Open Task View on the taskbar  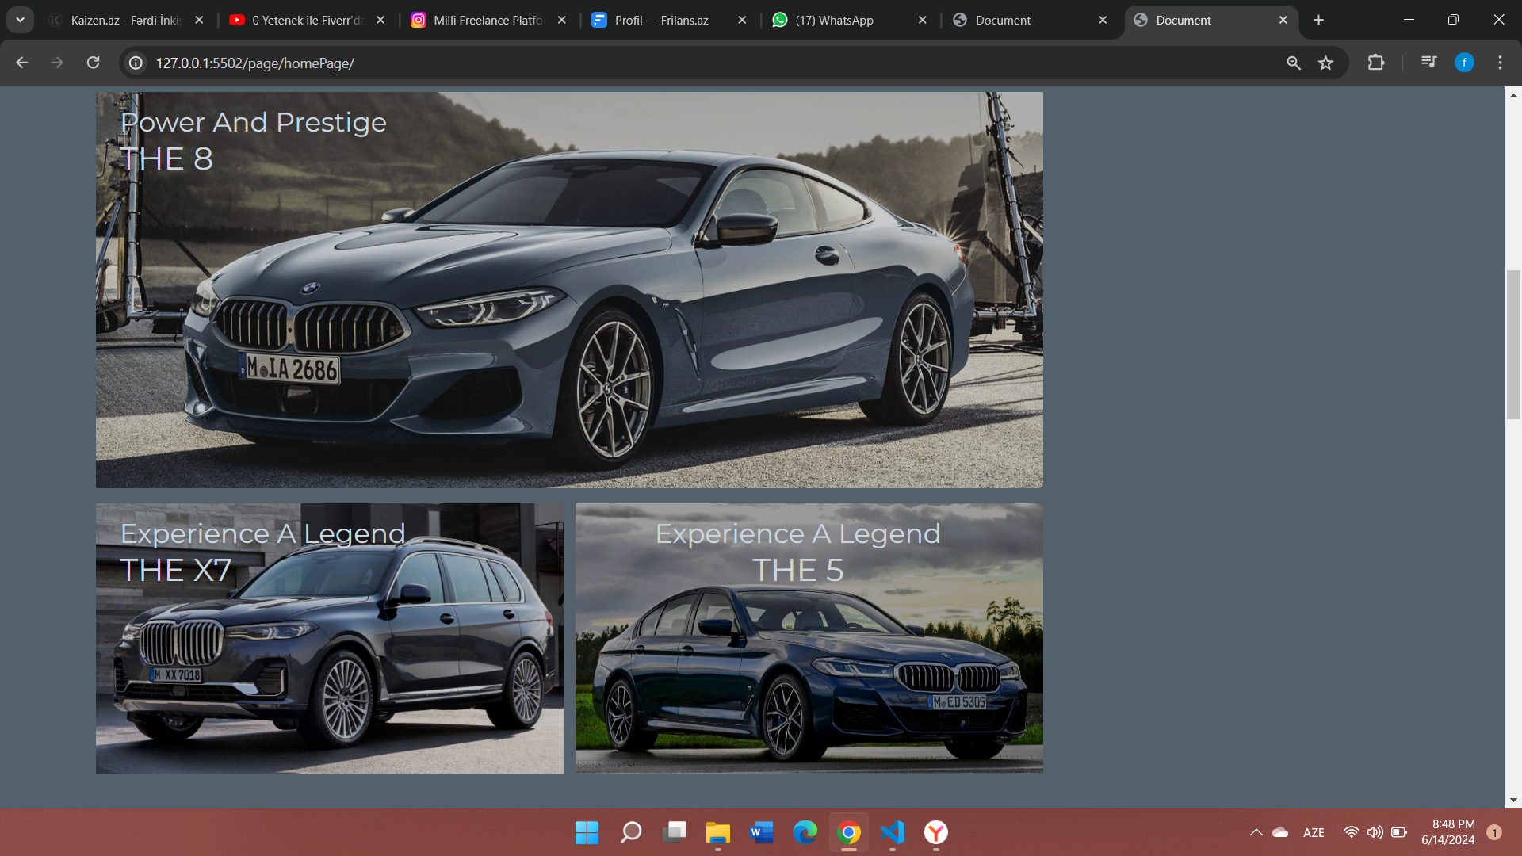point(675,832)
